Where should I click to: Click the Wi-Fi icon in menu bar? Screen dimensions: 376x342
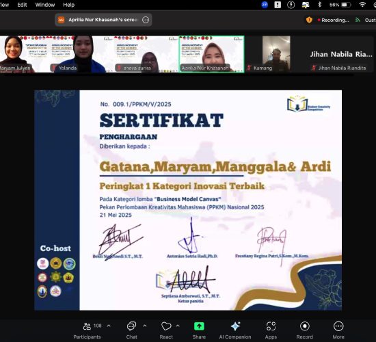(x=362, y=5)
